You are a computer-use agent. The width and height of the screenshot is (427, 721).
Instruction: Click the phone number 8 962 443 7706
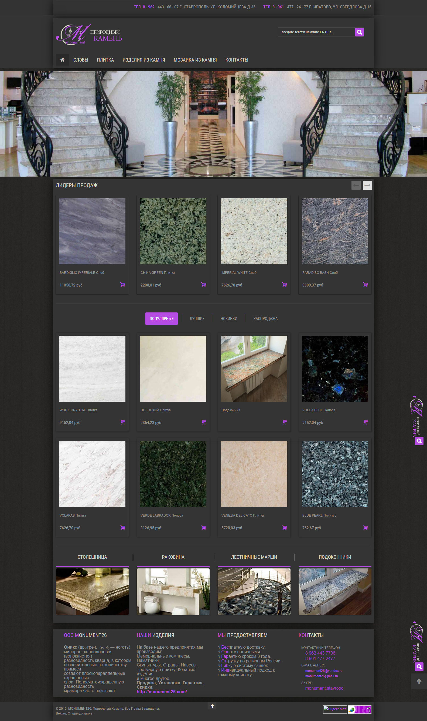(x=320, y=653)
